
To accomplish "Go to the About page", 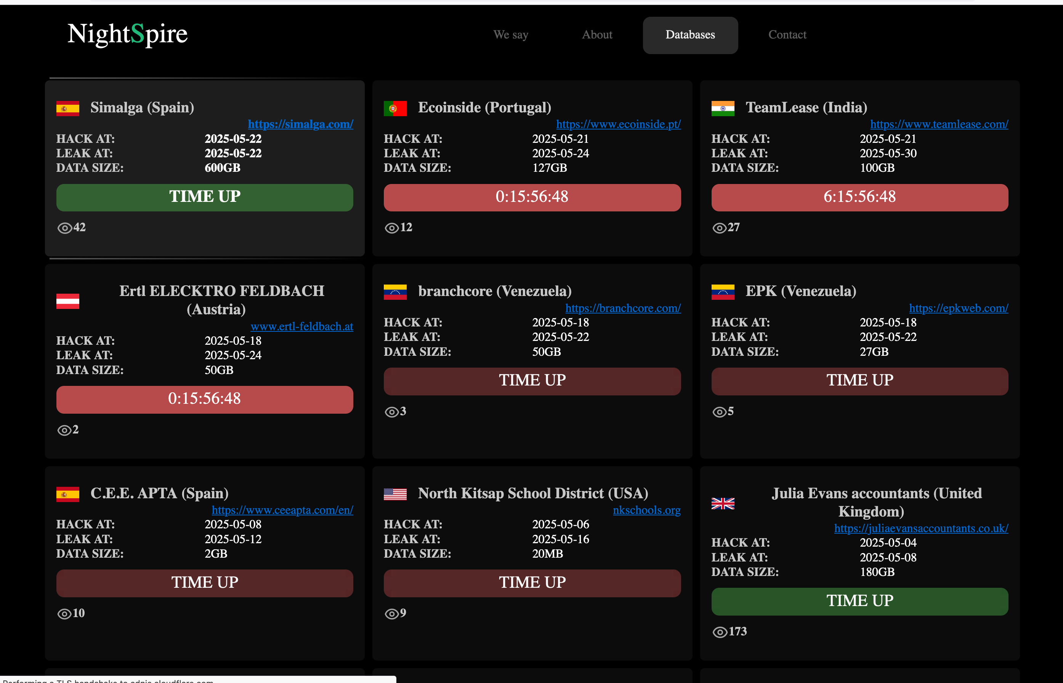I will click(597, 35).
